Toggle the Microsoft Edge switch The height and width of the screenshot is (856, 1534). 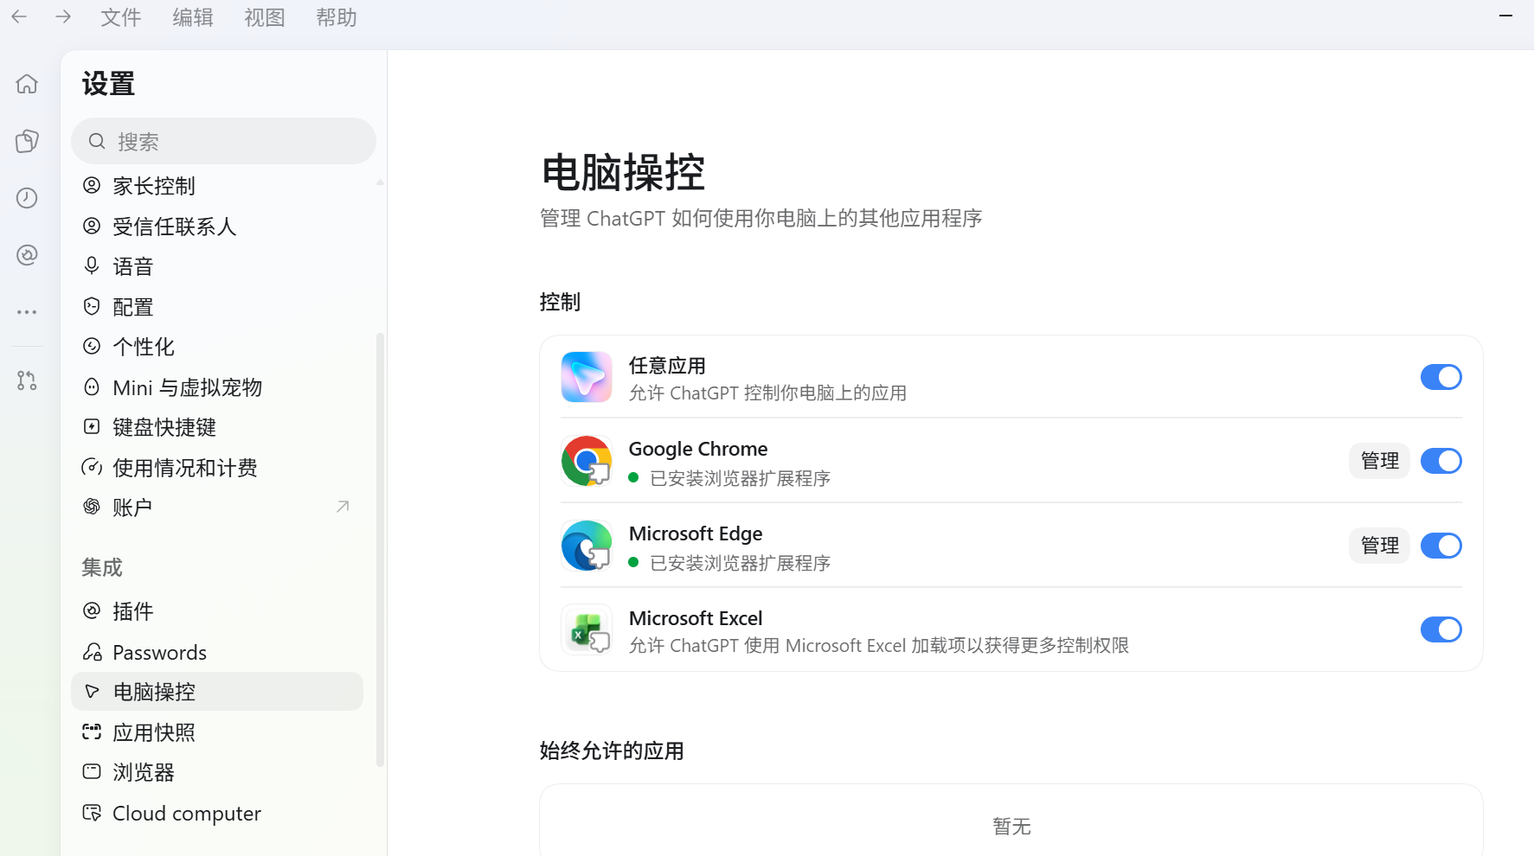(x=1441, y=546)
